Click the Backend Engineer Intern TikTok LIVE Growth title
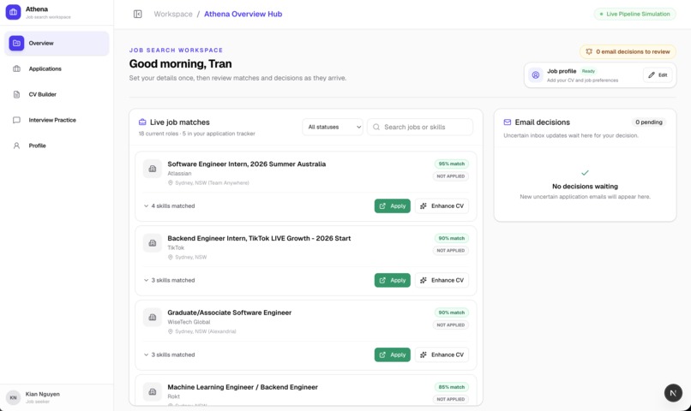 pyautogui.click(x=259, y=238)
